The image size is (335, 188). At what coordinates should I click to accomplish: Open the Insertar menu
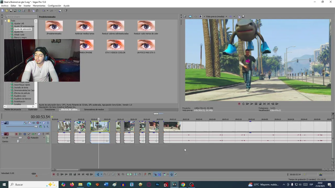click(x=27, y=6)
